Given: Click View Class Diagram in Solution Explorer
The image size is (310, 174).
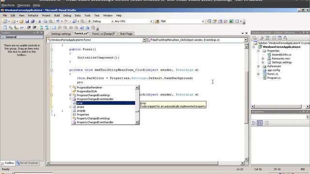Looking at the screenshot, I should 285,38.
